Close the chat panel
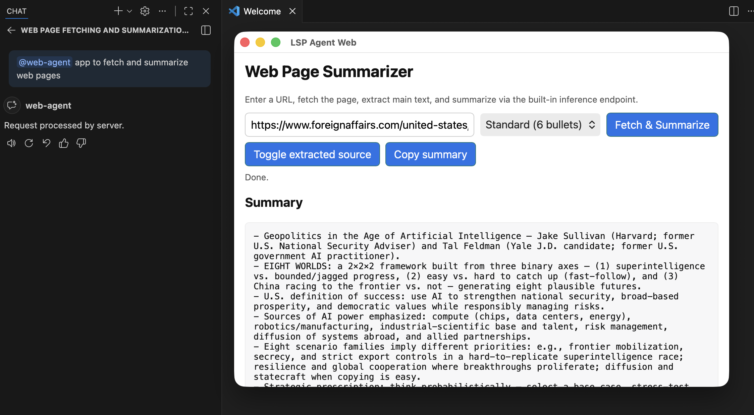The image size is (754, 415). 206,11
